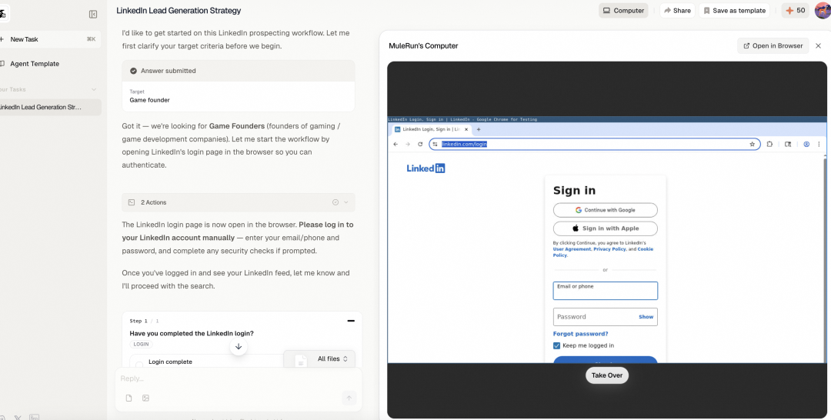The height and width of the screenshot is (420, 831).
Task: Bookmark page with Chrome star icon
Action: pyautogui.click(x=752, y=144)
